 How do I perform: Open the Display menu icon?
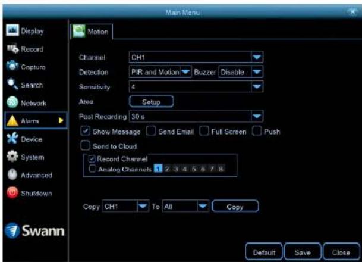coord(12,30)
